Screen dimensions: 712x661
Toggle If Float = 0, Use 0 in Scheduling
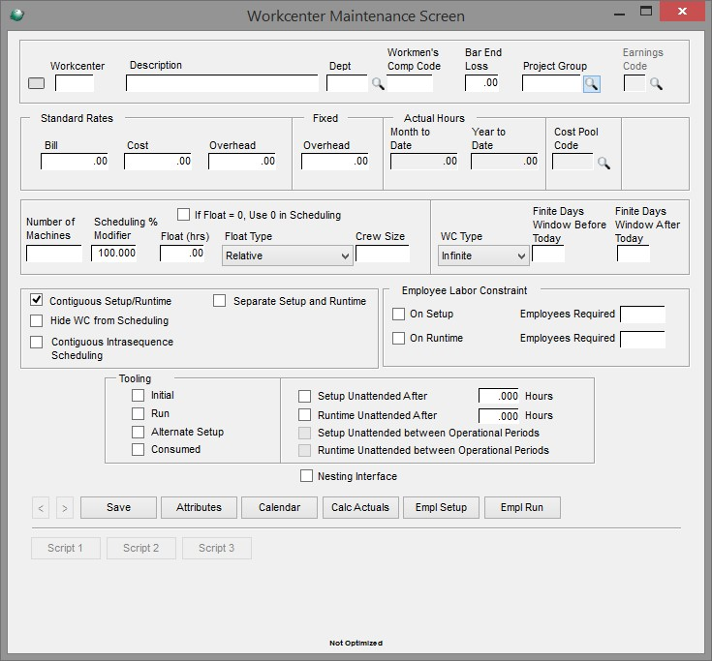[x=183, y=215]
